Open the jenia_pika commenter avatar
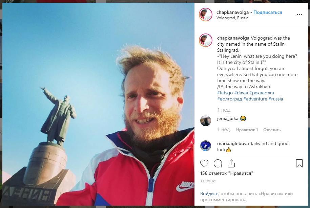 206,121
